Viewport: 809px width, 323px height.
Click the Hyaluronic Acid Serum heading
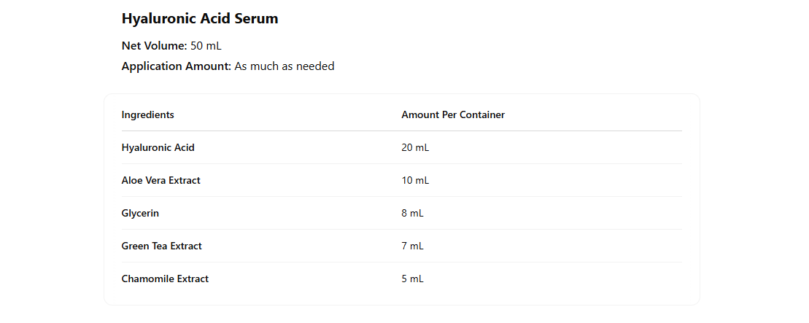pyautogui.click(x=199, y=19)
